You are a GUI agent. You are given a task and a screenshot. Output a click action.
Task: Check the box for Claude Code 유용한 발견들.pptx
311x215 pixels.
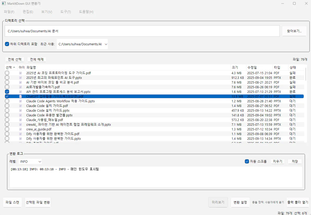(7, 115)
